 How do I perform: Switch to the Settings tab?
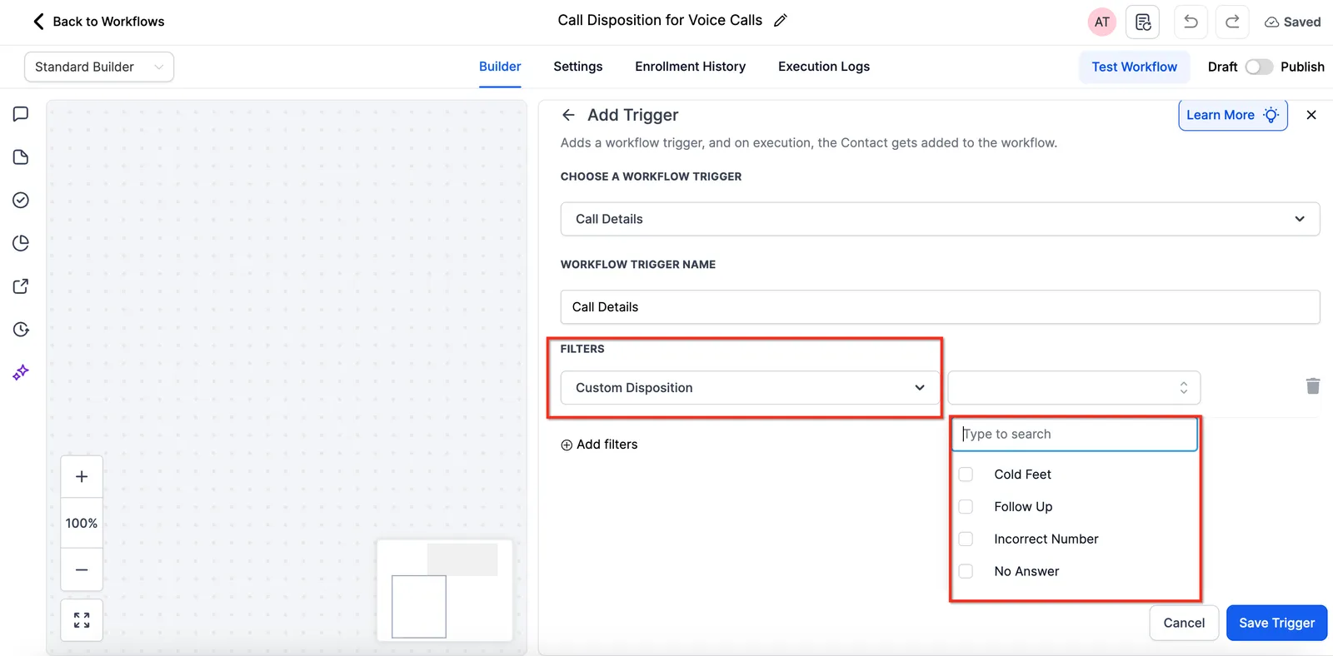click(x=578, y=67)
